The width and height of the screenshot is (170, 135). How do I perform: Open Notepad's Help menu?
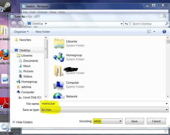tap(62, 12)
